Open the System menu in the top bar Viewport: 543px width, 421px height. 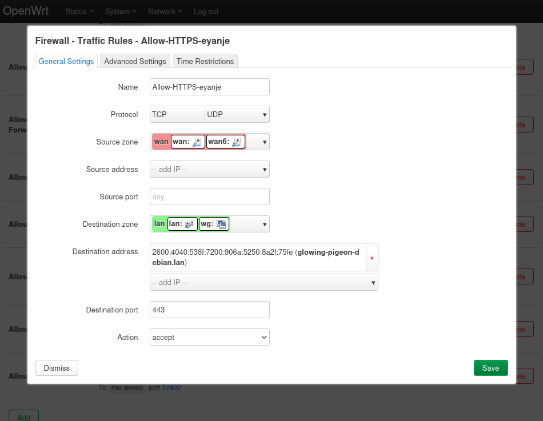[x=121, y=12]
